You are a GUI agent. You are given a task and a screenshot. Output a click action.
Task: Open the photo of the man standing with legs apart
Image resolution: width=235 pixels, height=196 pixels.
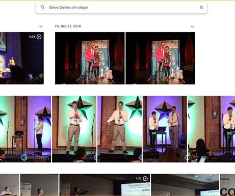click(119, 129)
